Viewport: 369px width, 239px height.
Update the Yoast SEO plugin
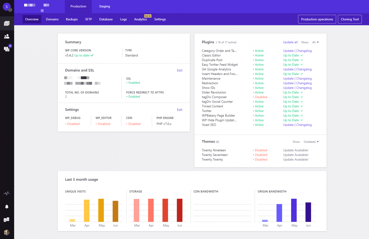pyautogui.click(x=288, y=125)
